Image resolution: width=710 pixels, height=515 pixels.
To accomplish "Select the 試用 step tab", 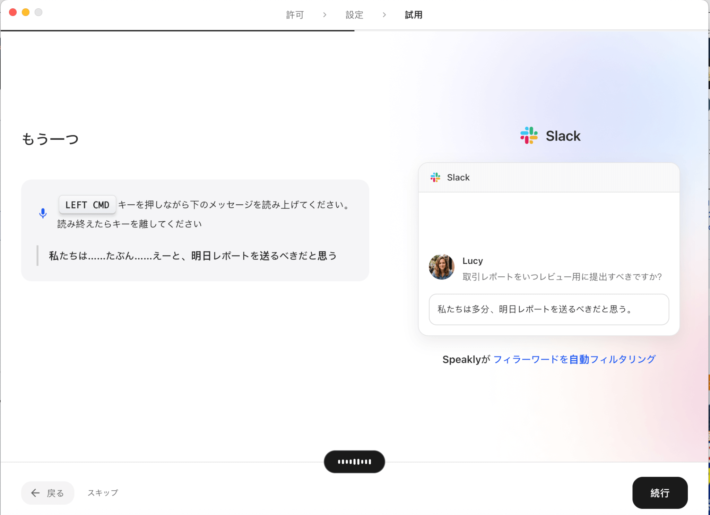I will pyautogui.click(x=414, y=15).
